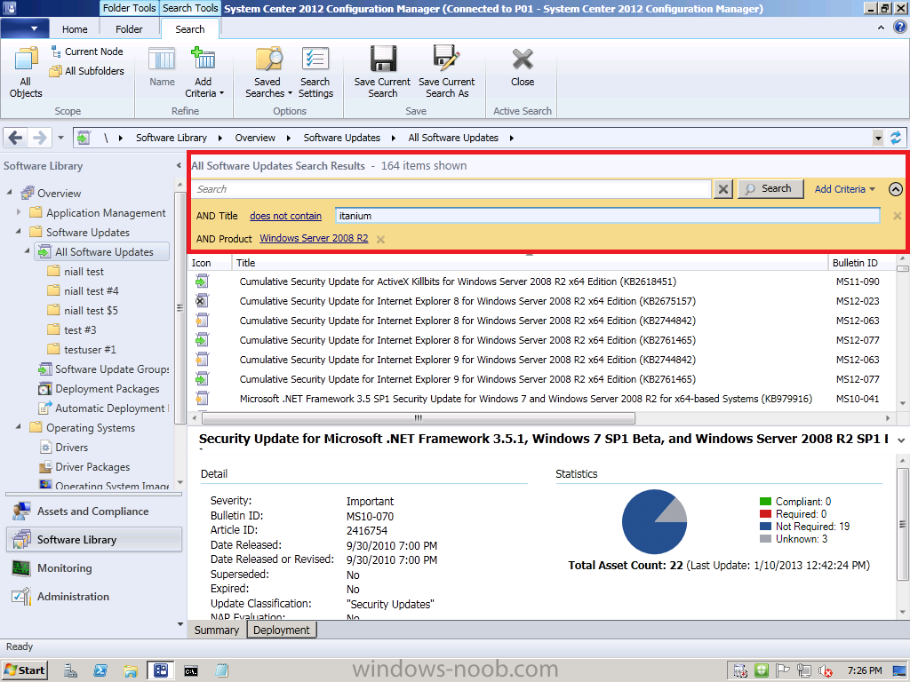This screenshot has height=682, width=910.
Task: Open the Deployment tab
Action: [x=282, y=630]
